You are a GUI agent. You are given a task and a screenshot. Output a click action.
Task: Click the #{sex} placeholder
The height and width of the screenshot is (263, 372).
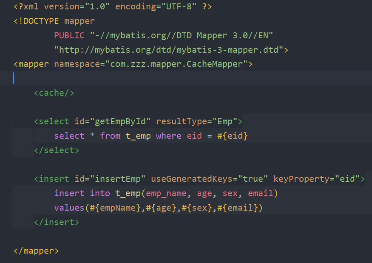(x=197, y=208)
